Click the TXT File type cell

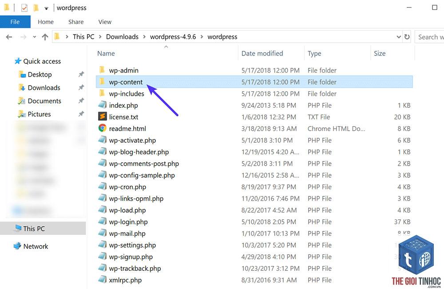click(319, 117)
